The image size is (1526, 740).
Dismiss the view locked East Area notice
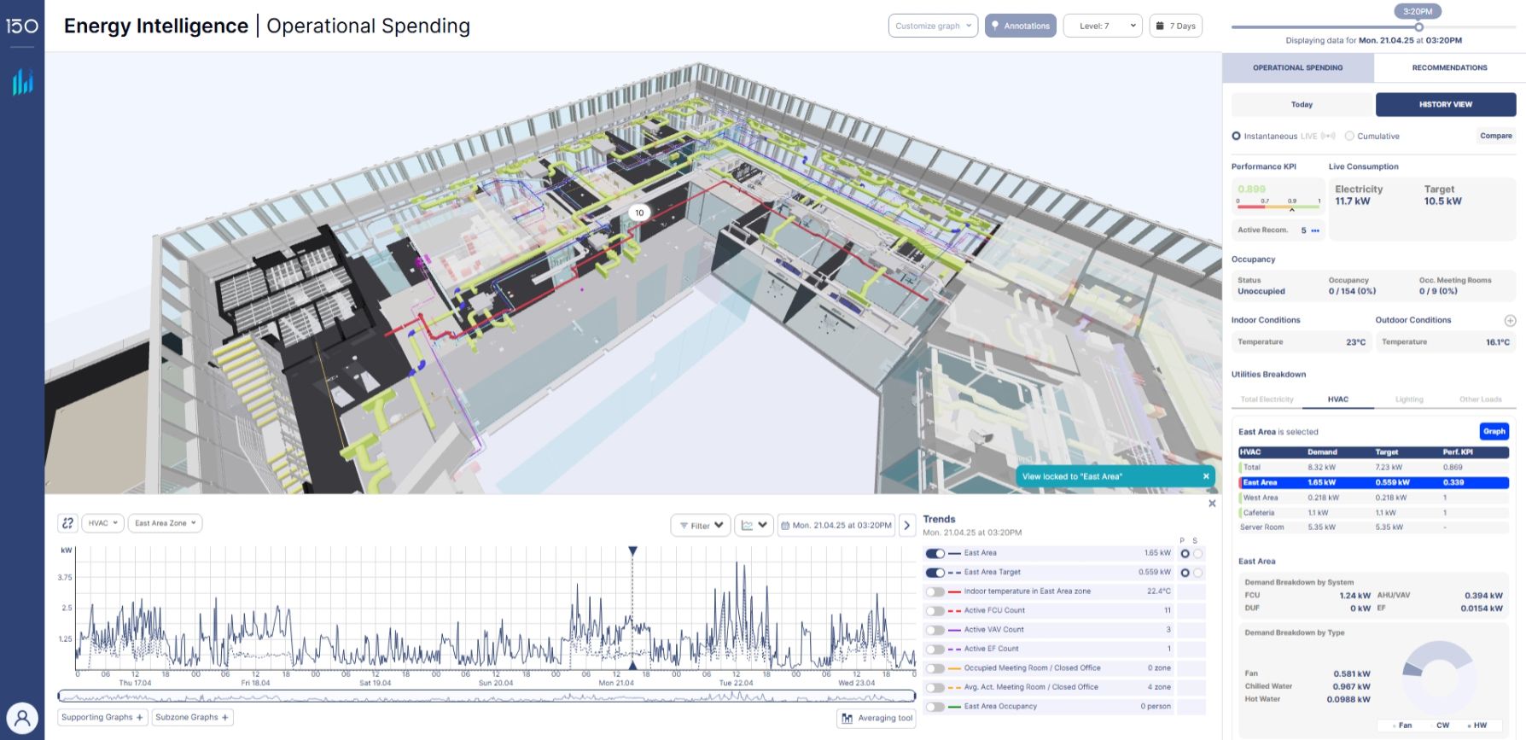pyautogui.click(x=1206, y=476)
